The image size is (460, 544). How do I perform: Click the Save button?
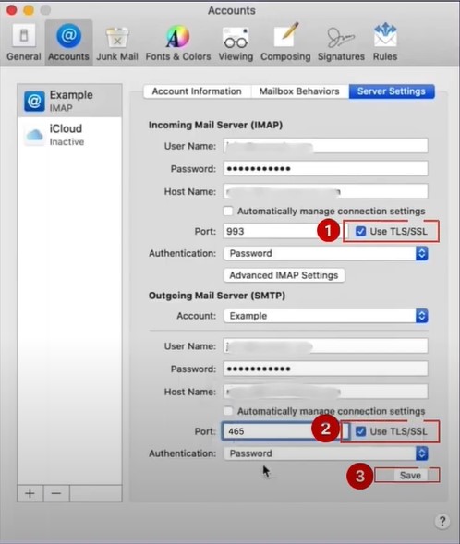[410, 476]
